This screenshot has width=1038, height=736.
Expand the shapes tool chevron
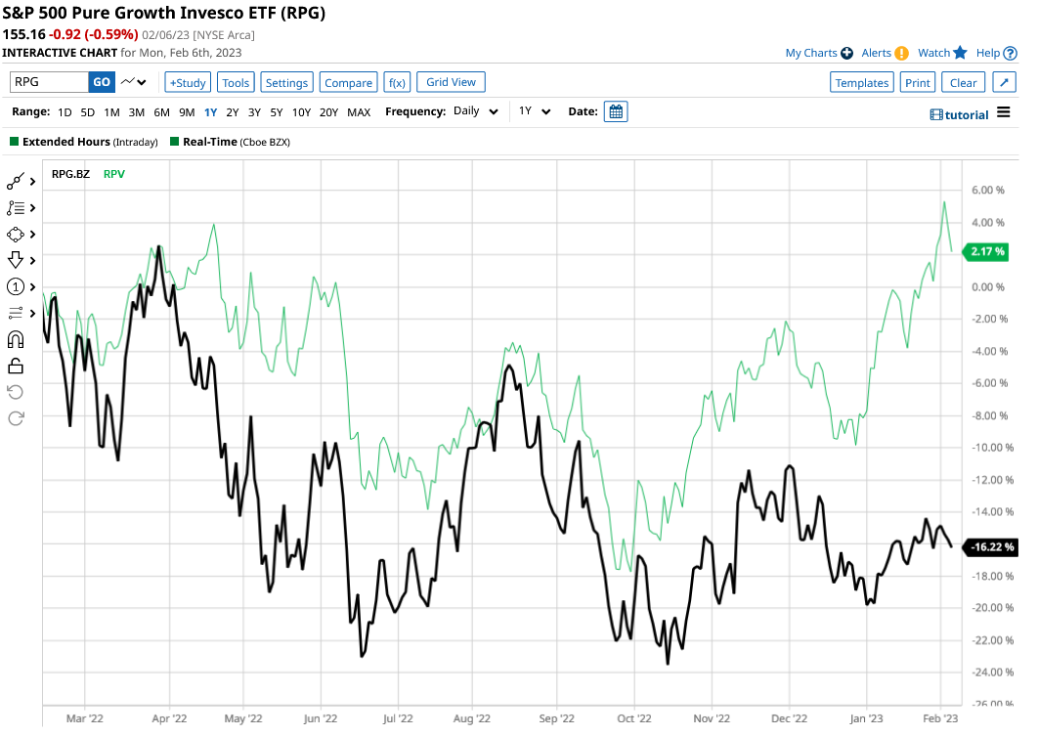[x=32, y=235]
